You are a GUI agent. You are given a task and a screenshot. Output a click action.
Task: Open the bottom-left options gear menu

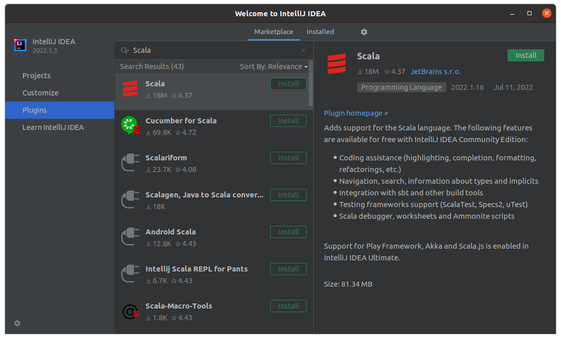click(17, 323)
